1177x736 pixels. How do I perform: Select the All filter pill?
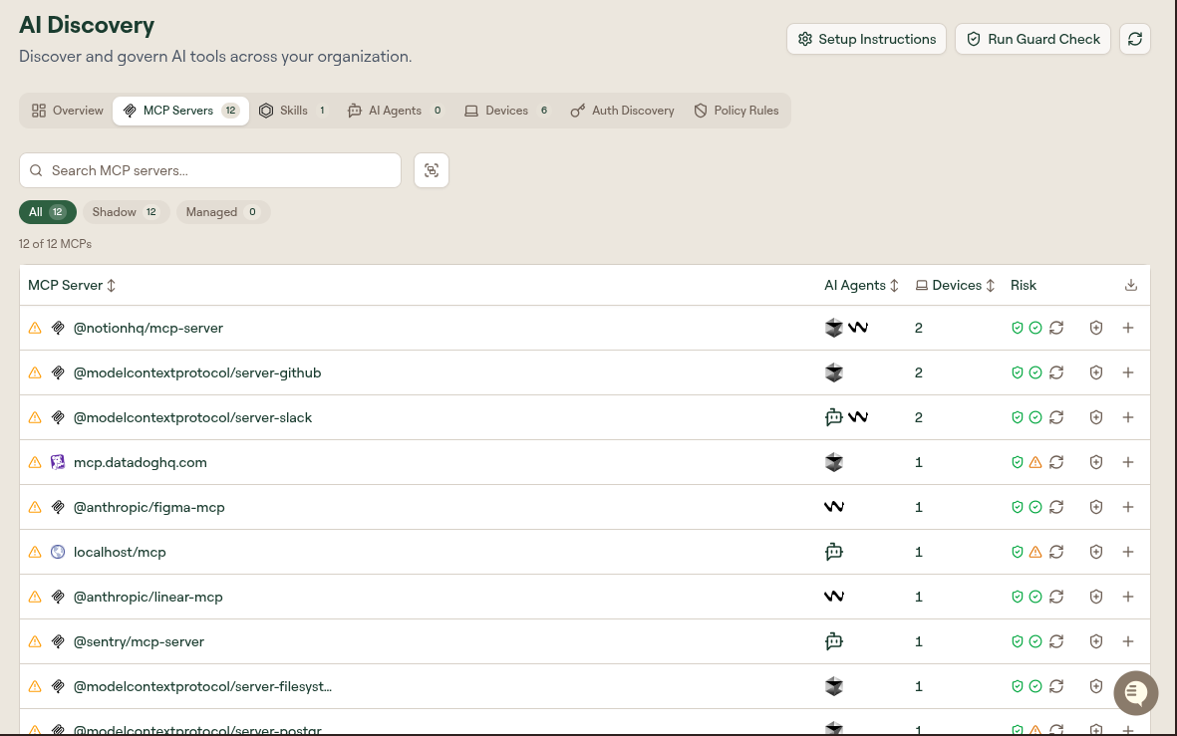click(x=47, y=212)
